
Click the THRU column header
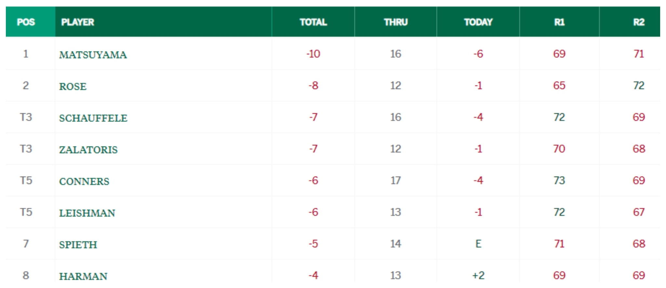coord(395,22)
